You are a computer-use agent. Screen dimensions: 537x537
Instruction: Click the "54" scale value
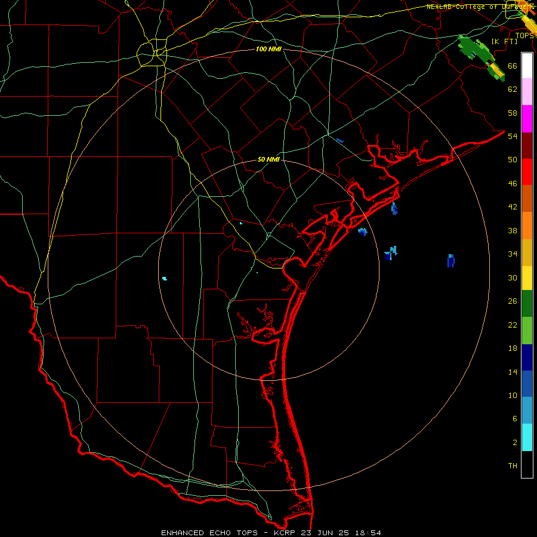tap(513, 137)
